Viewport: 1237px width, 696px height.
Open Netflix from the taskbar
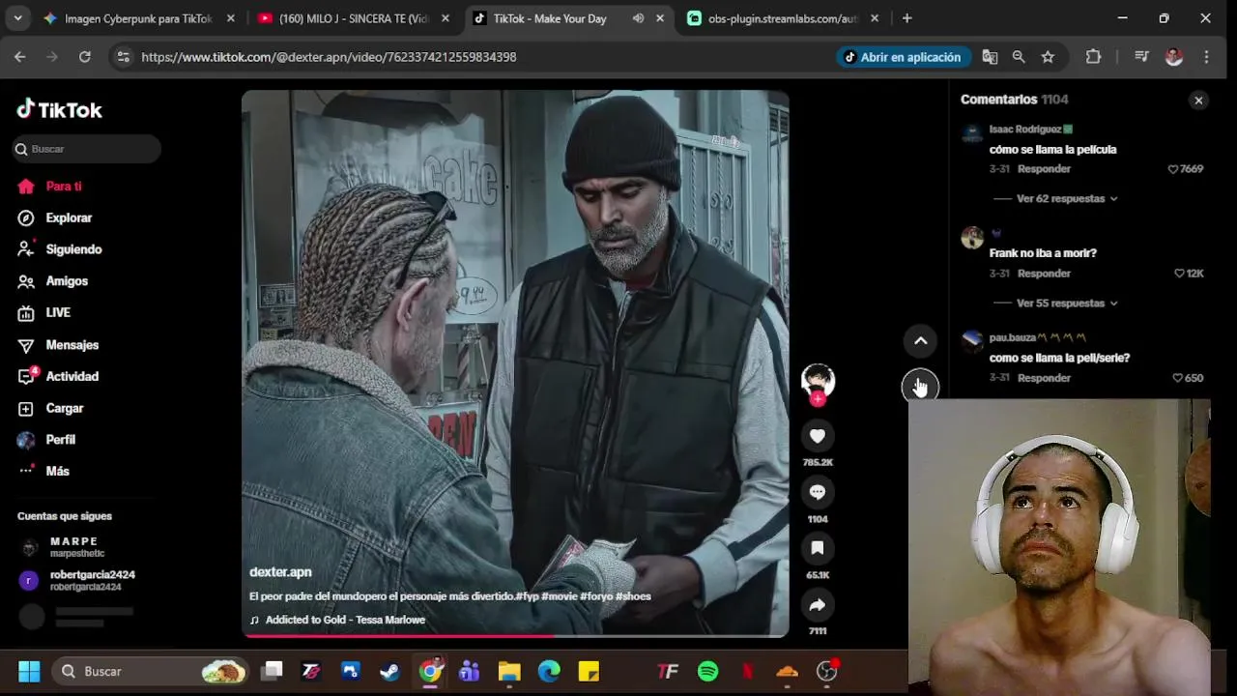click(x=747, y=671)
